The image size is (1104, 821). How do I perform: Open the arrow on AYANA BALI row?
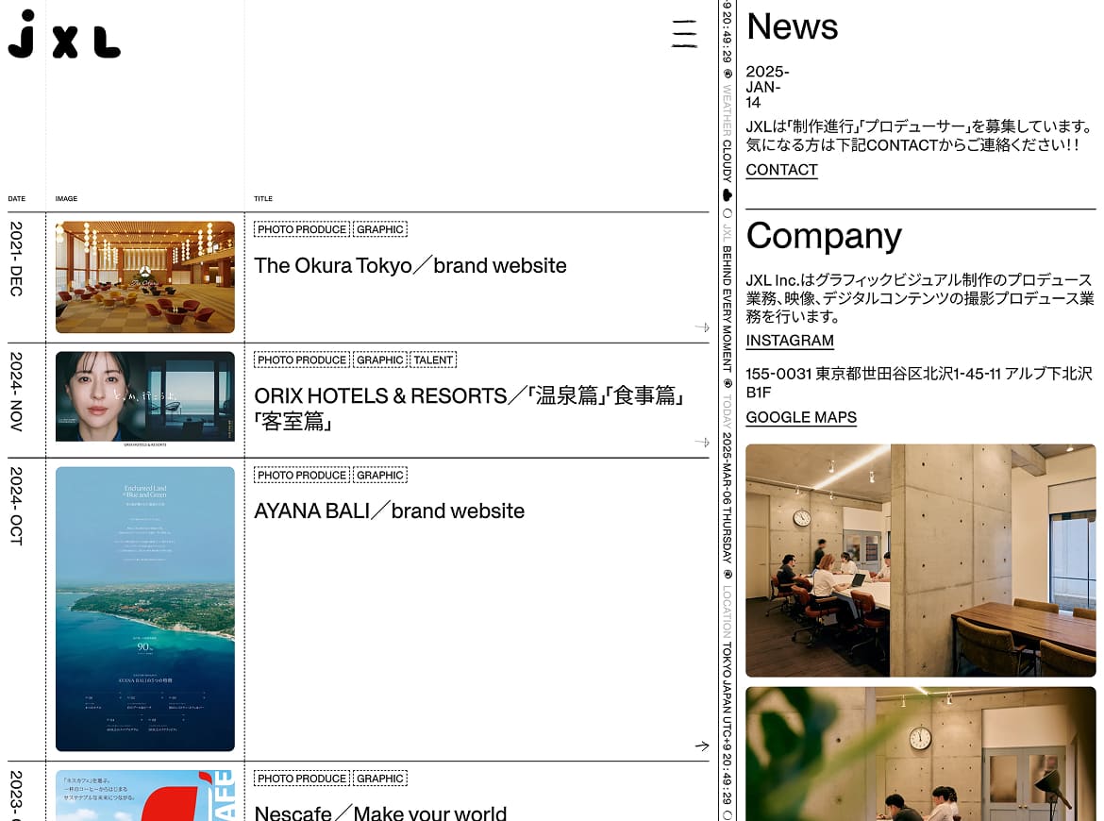pos(701,746)
